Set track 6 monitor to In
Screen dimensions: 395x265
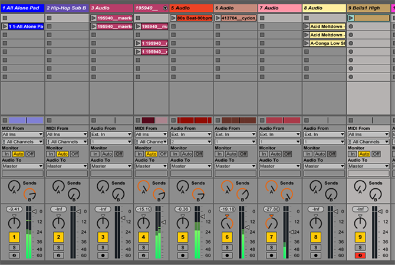click(x=219, y=154)
